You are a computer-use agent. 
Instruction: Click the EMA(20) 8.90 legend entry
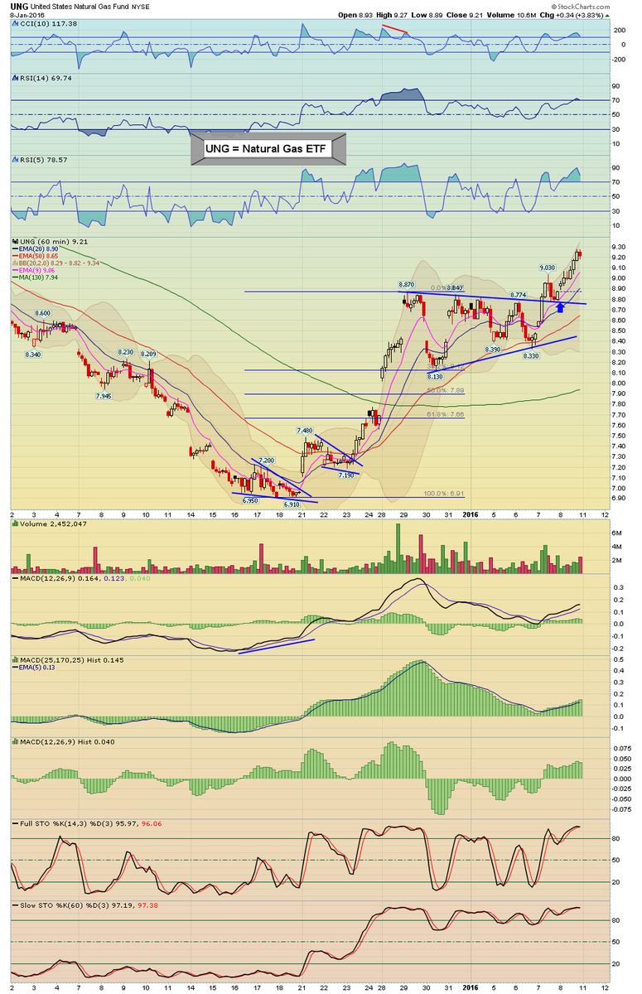tap(35, 249)
